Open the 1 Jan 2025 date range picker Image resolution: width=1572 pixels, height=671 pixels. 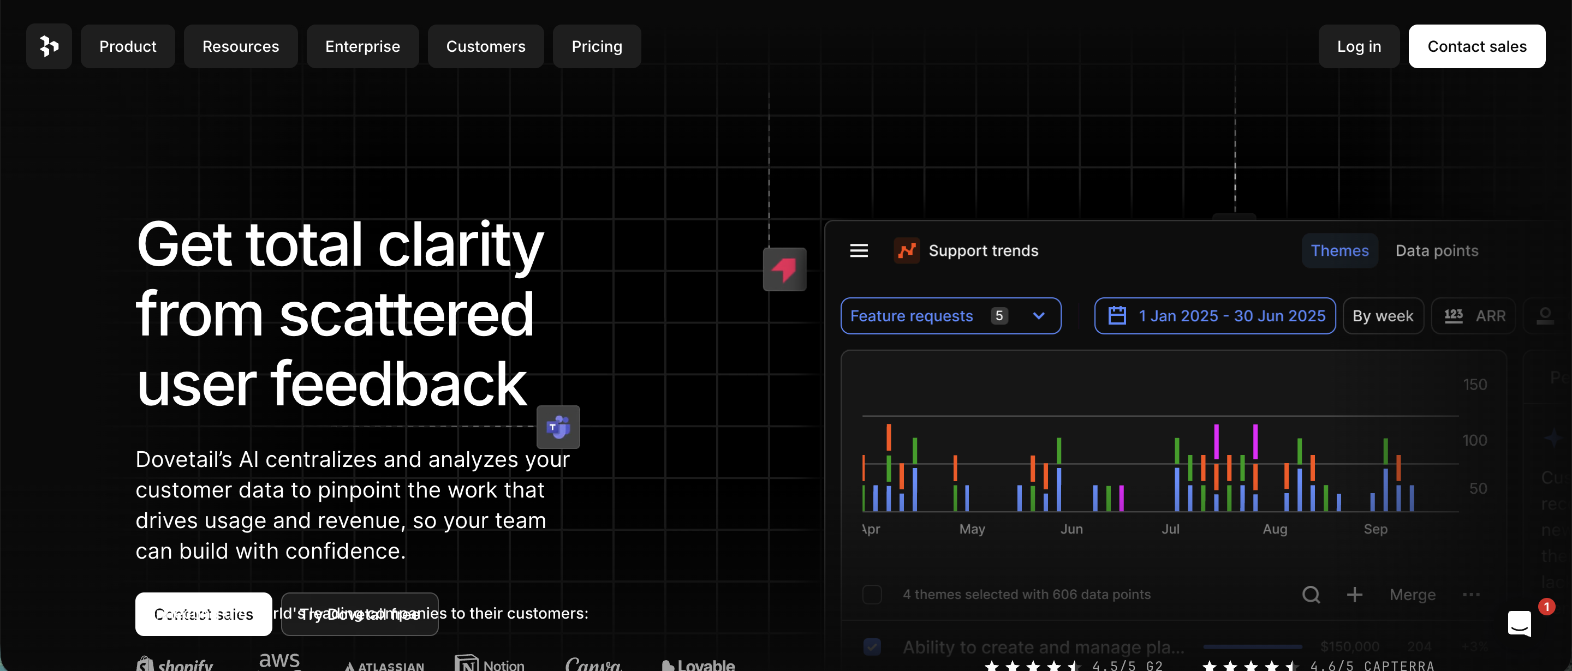point(1214,316)
